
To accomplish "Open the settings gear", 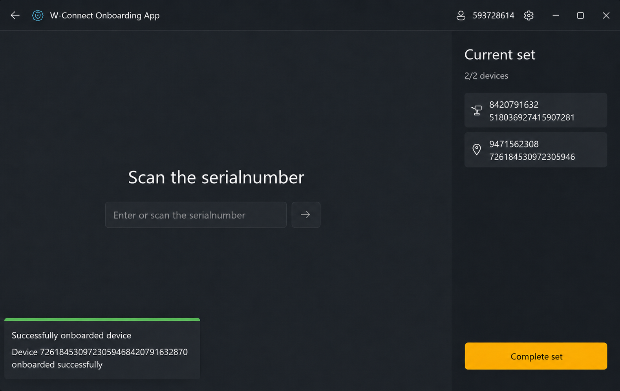I will point(529,15).
